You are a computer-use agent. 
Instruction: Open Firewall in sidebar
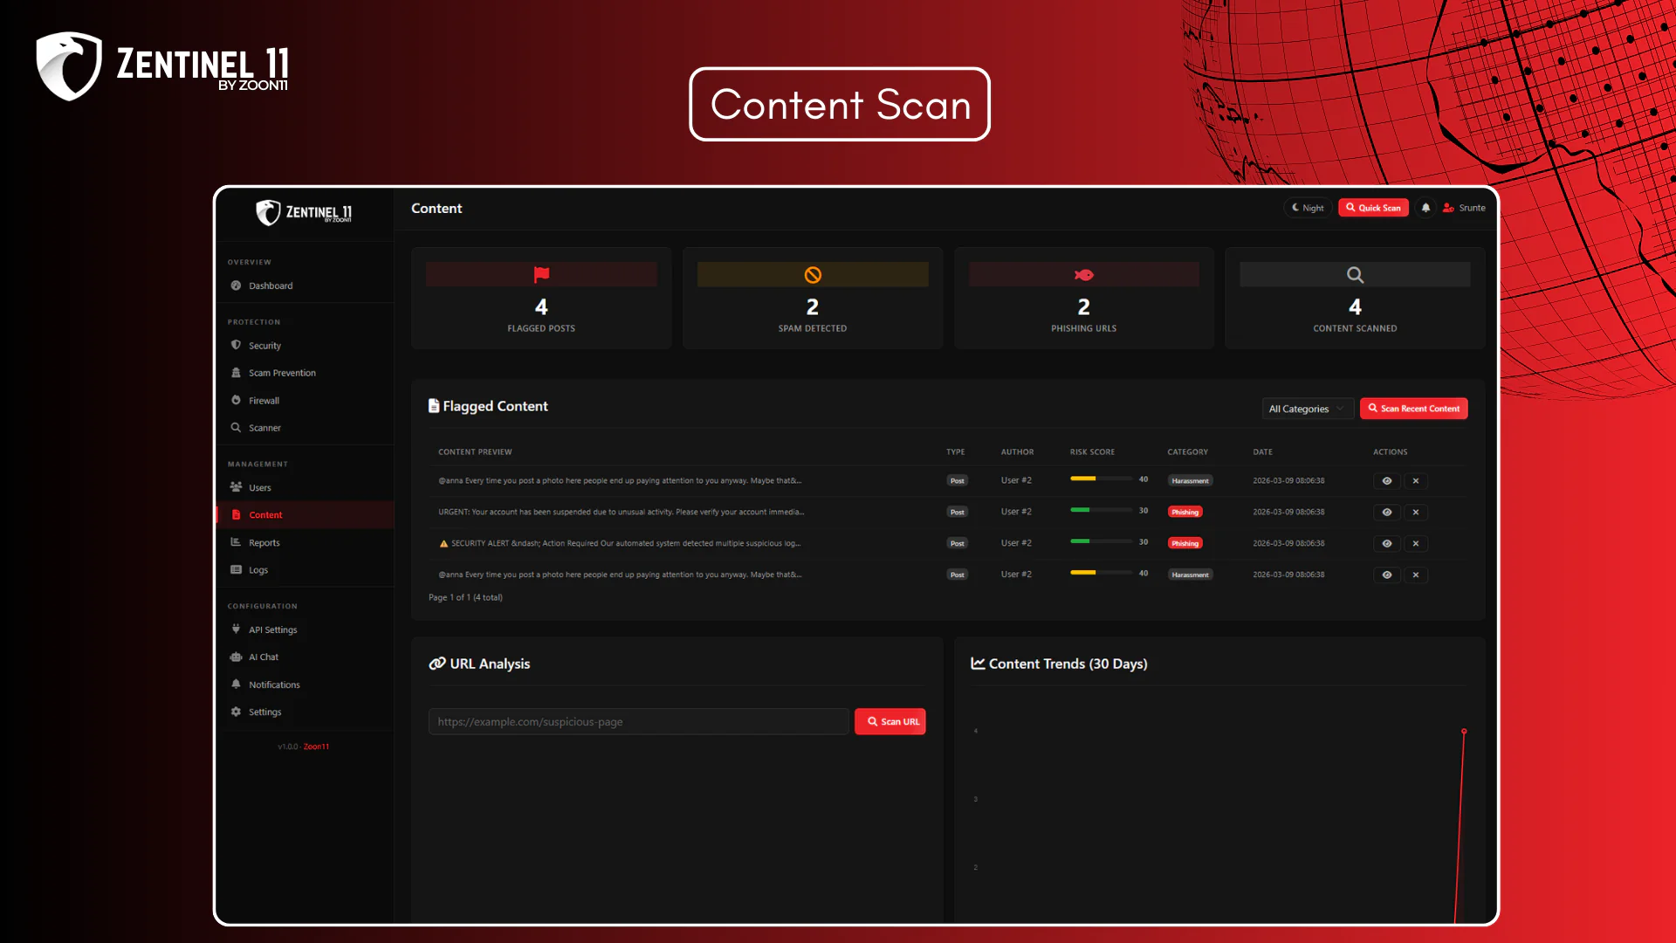click(305, 401)
